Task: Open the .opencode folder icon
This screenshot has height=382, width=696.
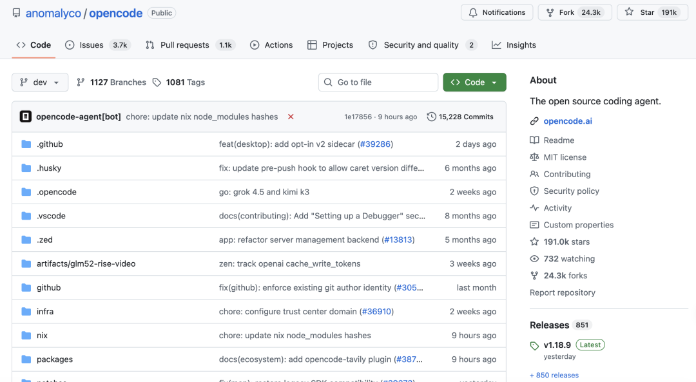Action: point(26,192)
